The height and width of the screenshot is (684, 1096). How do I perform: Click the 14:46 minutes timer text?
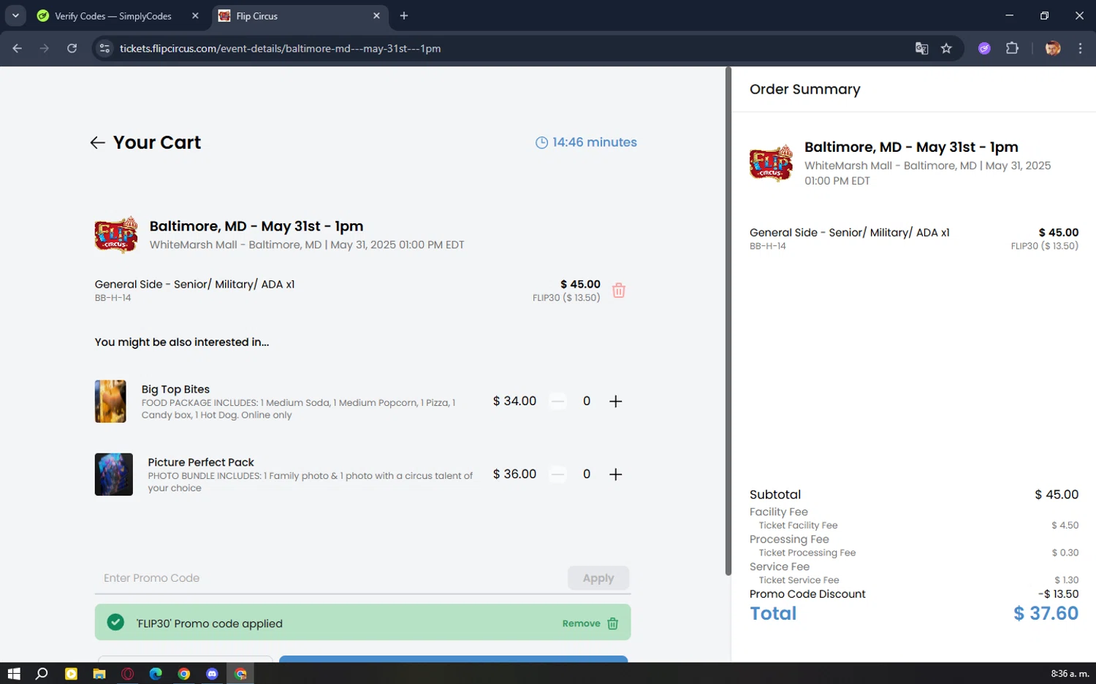pos(595,142)
